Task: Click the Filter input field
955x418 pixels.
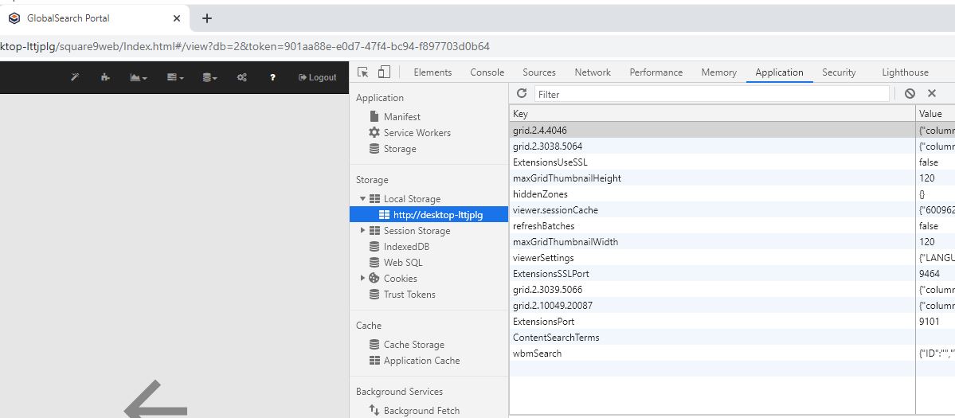Action: click(x=711, y=94)
